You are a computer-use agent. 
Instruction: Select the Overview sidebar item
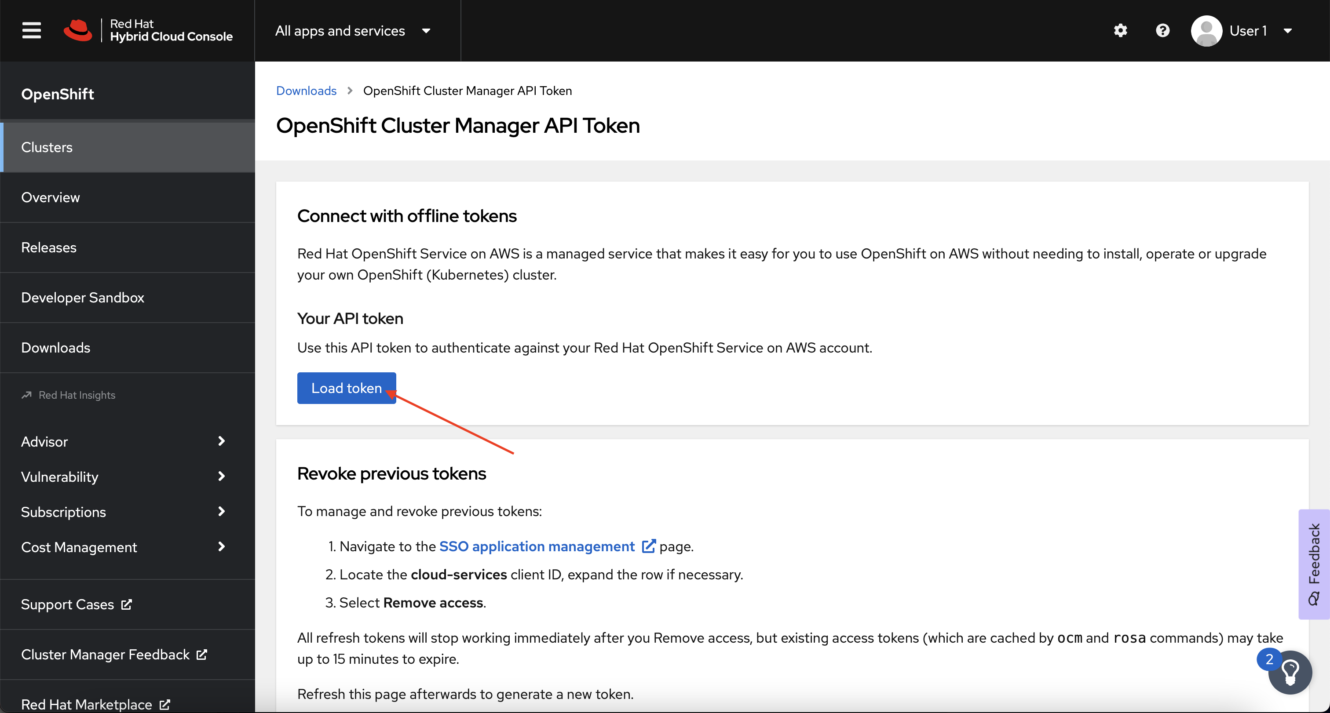tap(51, 197)
